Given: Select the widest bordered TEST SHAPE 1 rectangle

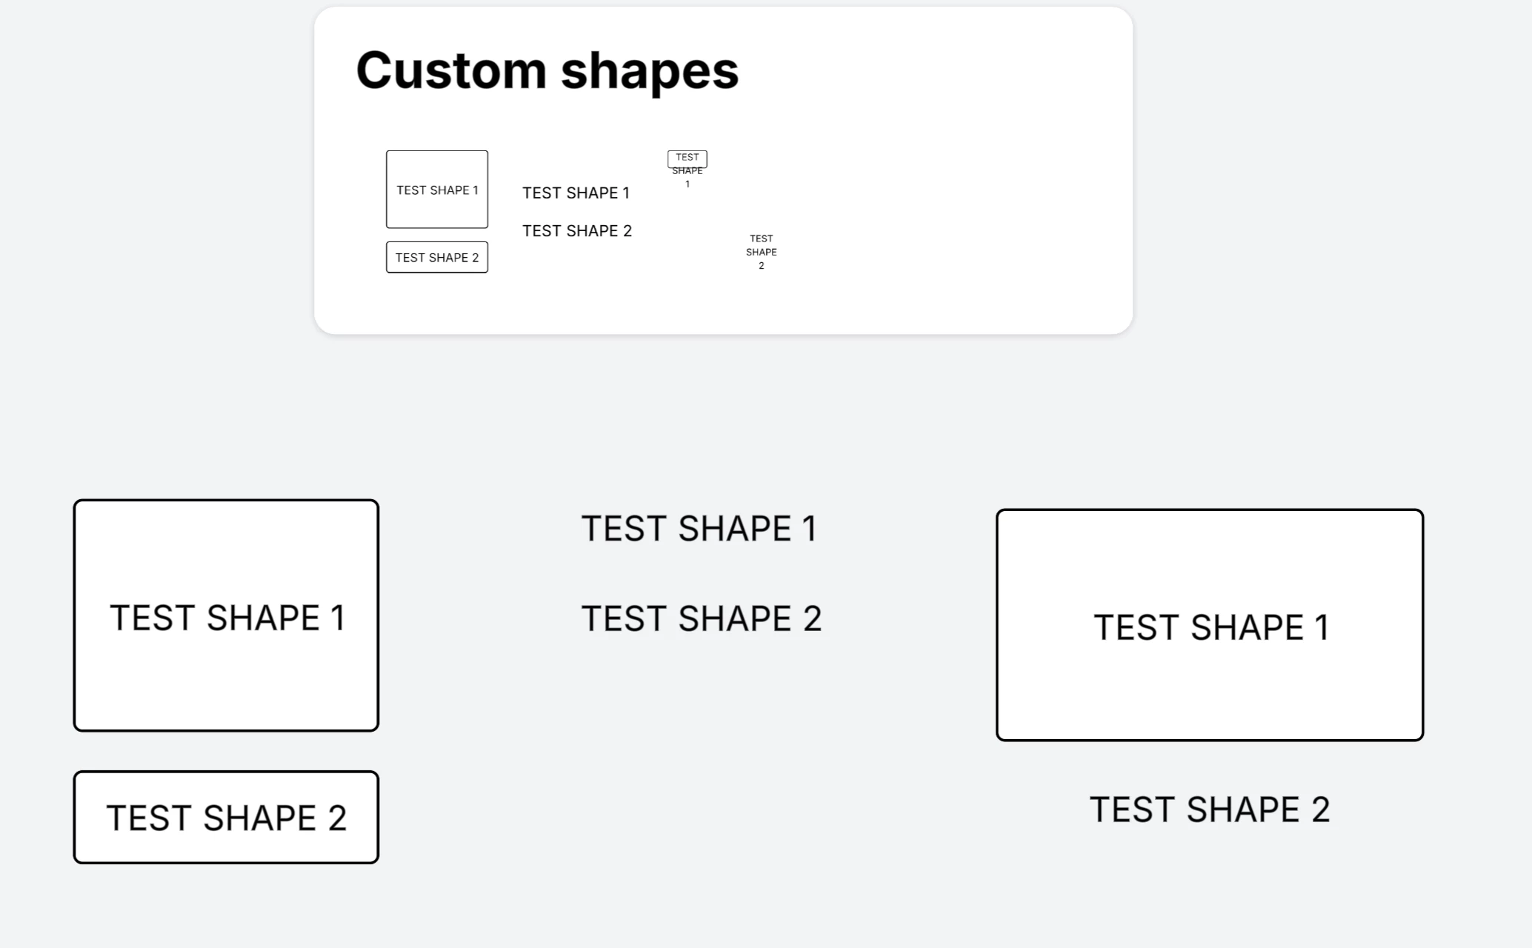Looking at the screenshot, I should pos(1210,625).
